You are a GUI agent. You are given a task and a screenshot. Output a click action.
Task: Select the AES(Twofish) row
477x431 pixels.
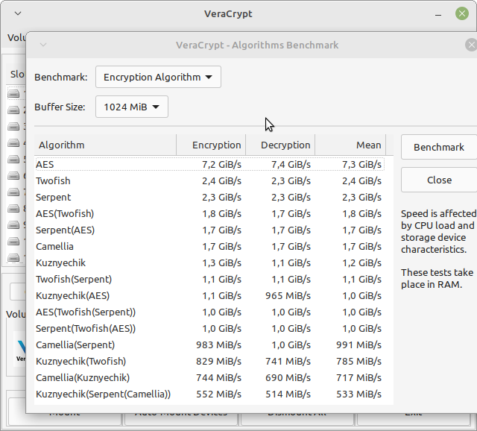pos(210,214)
